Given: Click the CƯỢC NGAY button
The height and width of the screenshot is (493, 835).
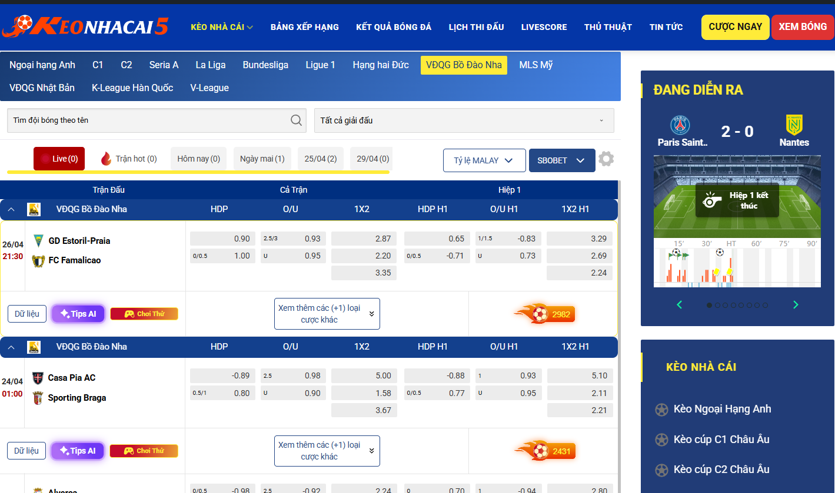Looking at the screenshot, I should (x=735, y=27).
